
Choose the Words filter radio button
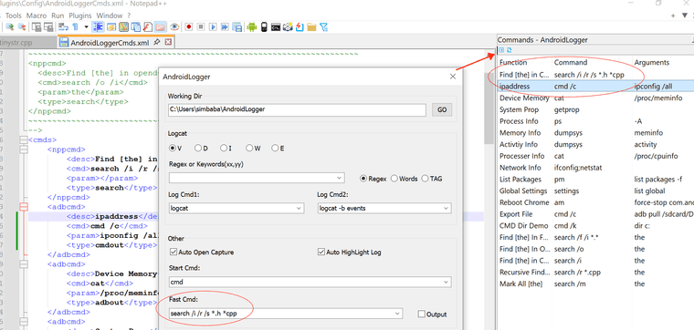[394, 179]
